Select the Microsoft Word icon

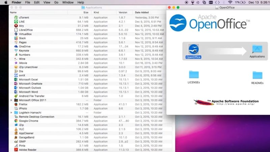coord(16,92)
